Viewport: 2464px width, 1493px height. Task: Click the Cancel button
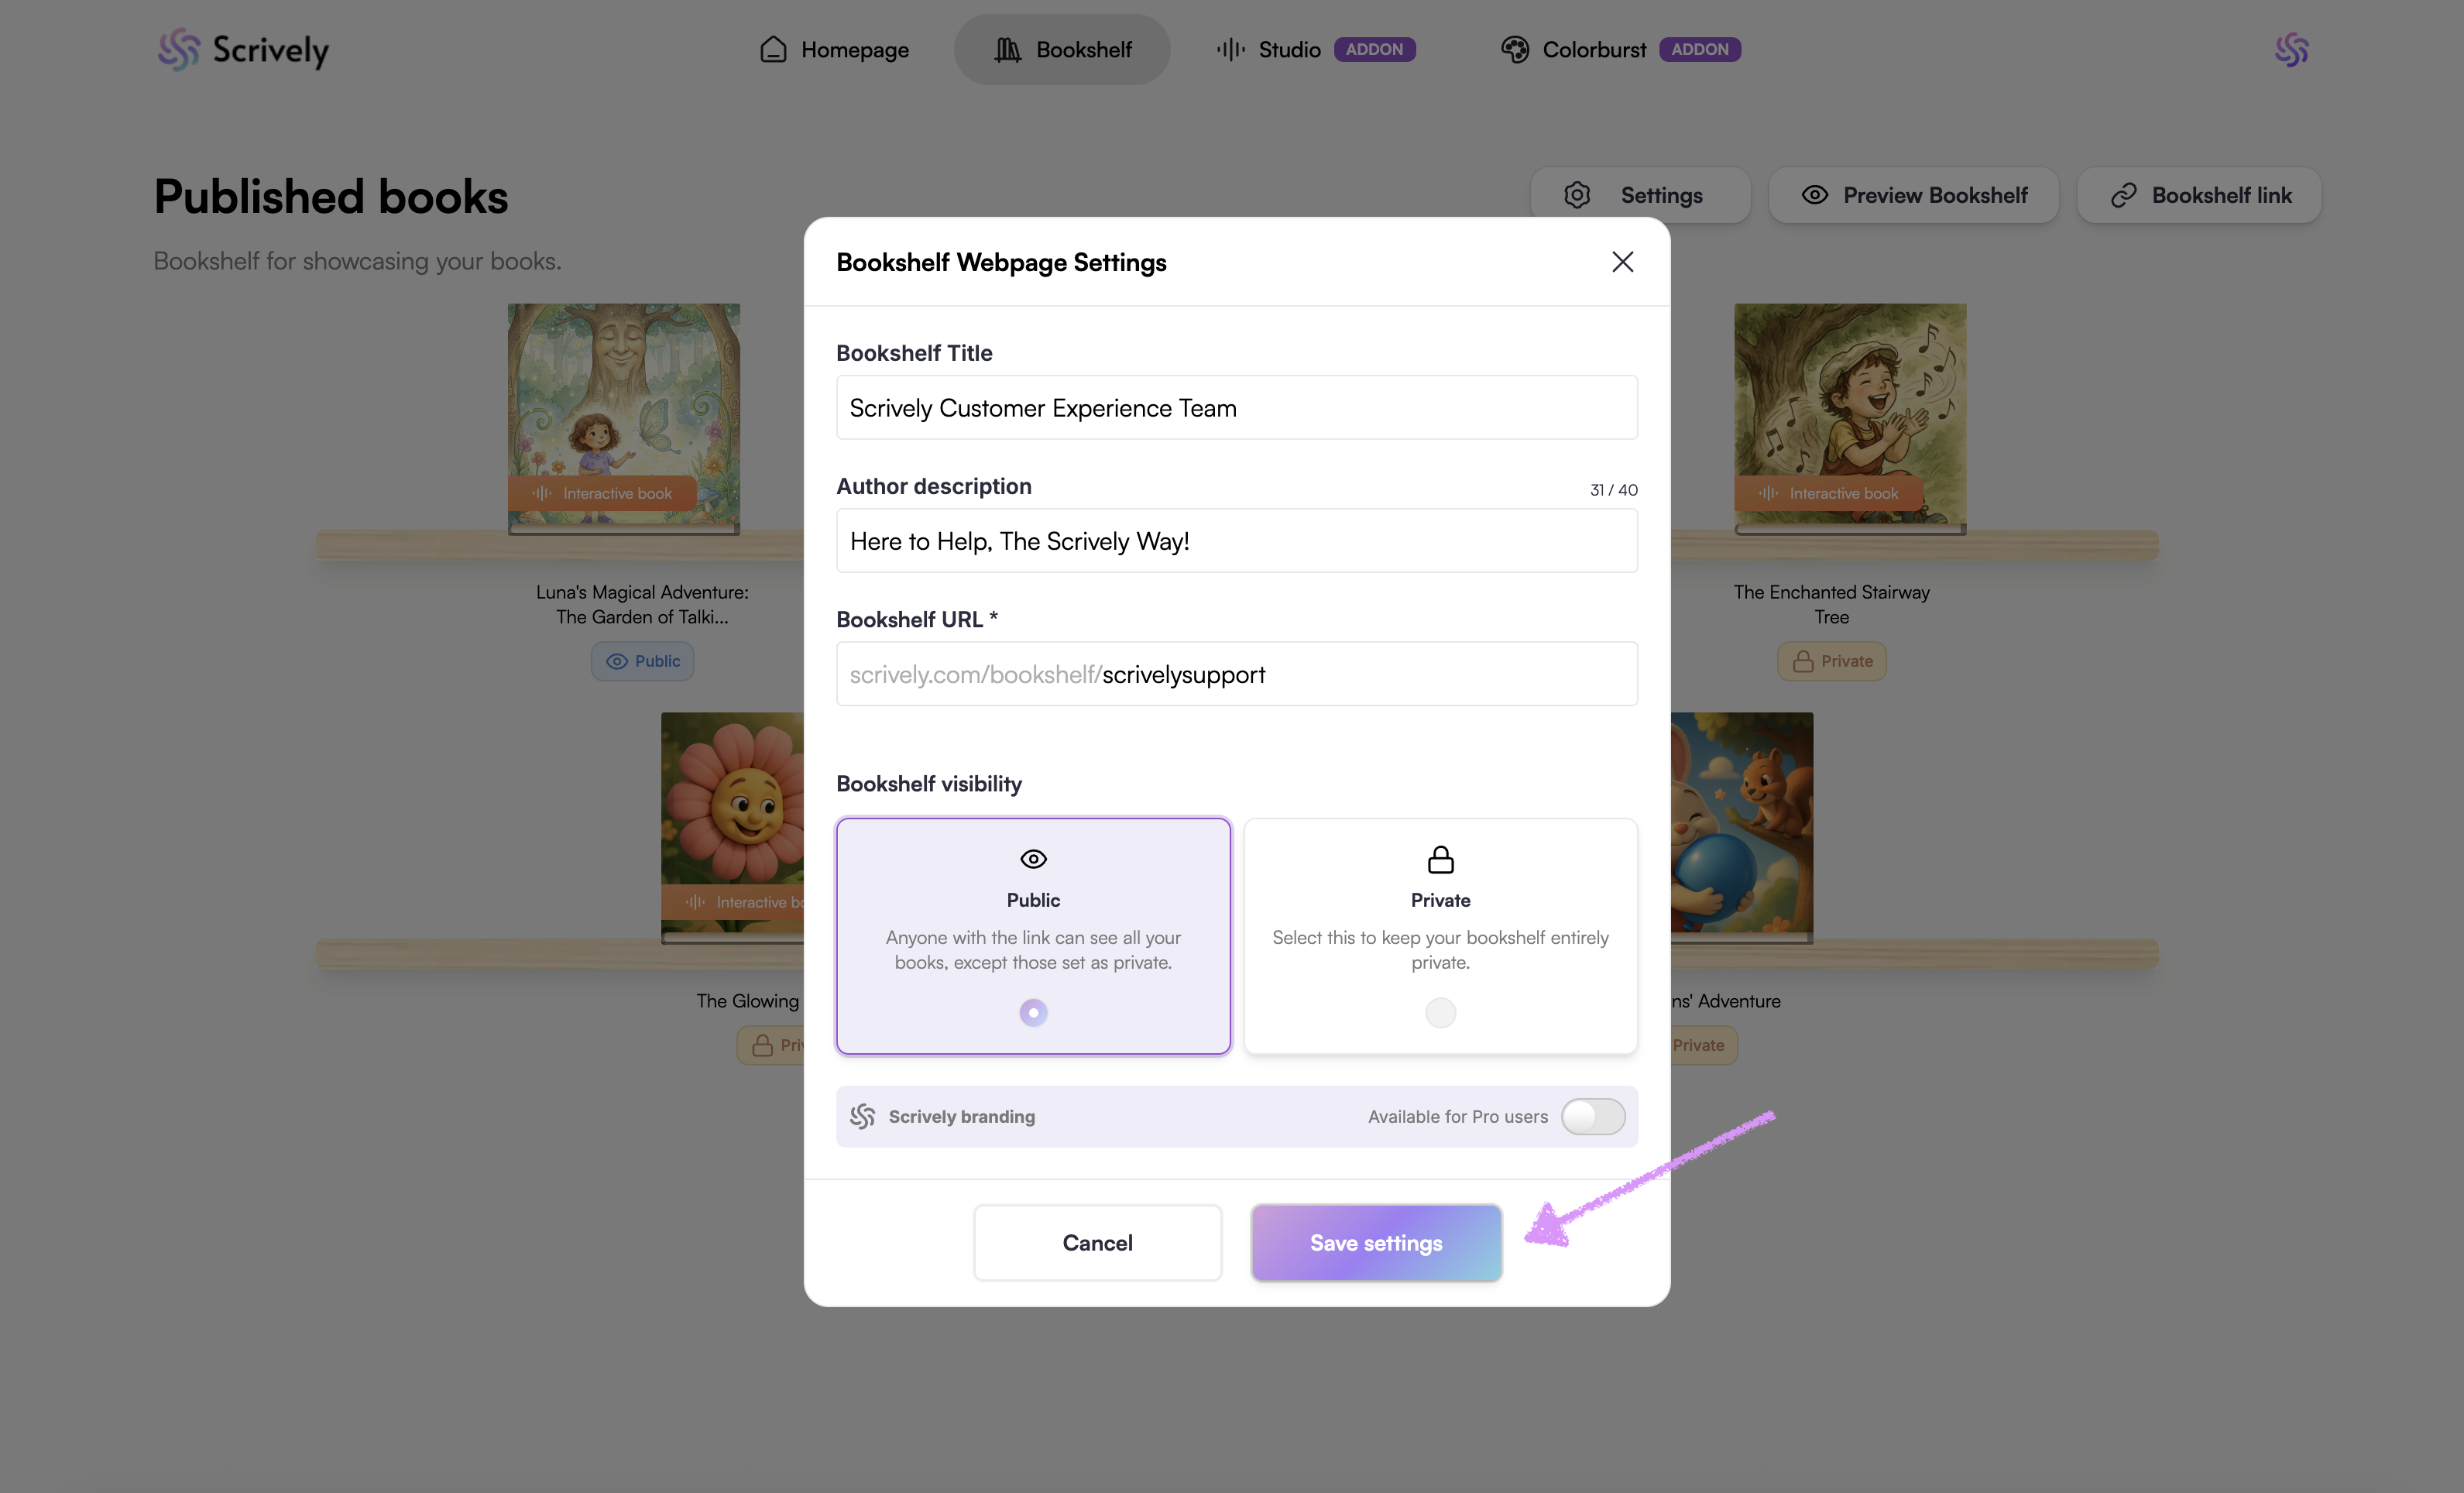pyautogui.click(x=1097, y=1242)
